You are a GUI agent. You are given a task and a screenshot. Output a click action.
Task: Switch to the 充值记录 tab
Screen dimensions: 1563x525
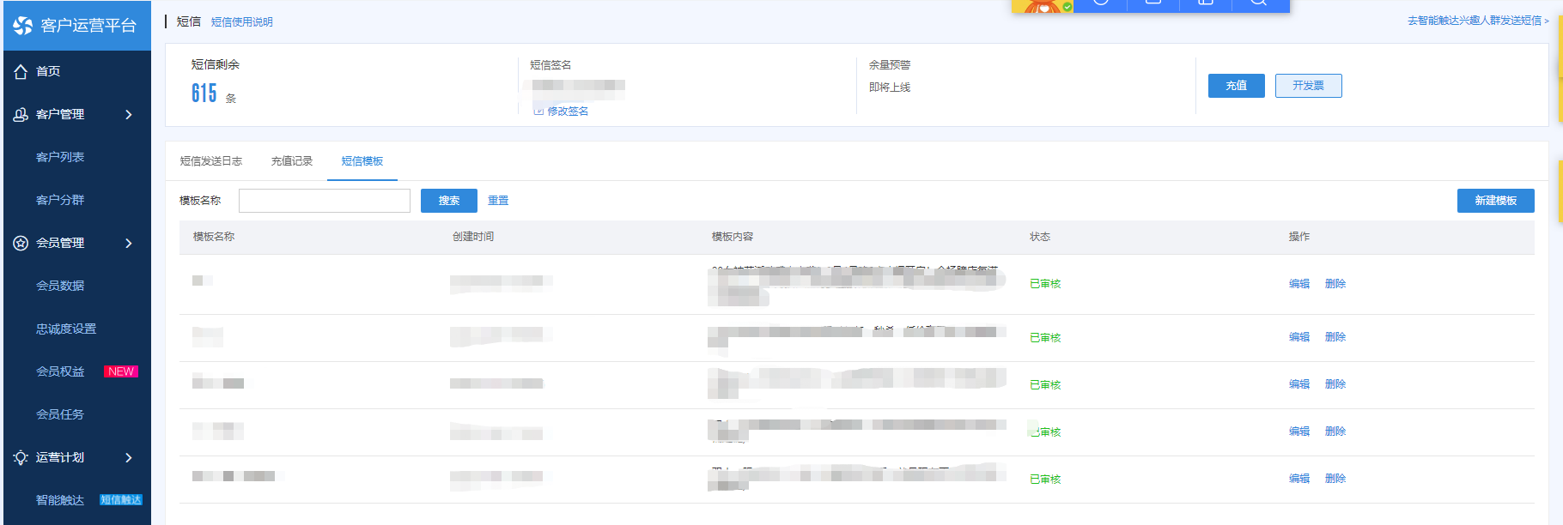point(292,161)
